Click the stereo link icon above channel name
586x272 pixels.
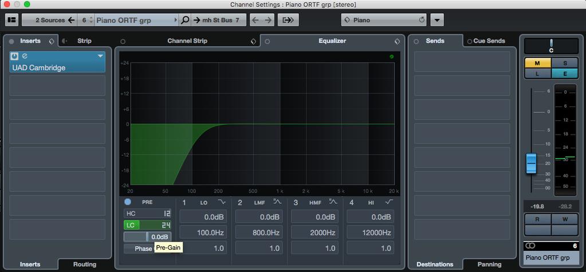pos(530,246)
